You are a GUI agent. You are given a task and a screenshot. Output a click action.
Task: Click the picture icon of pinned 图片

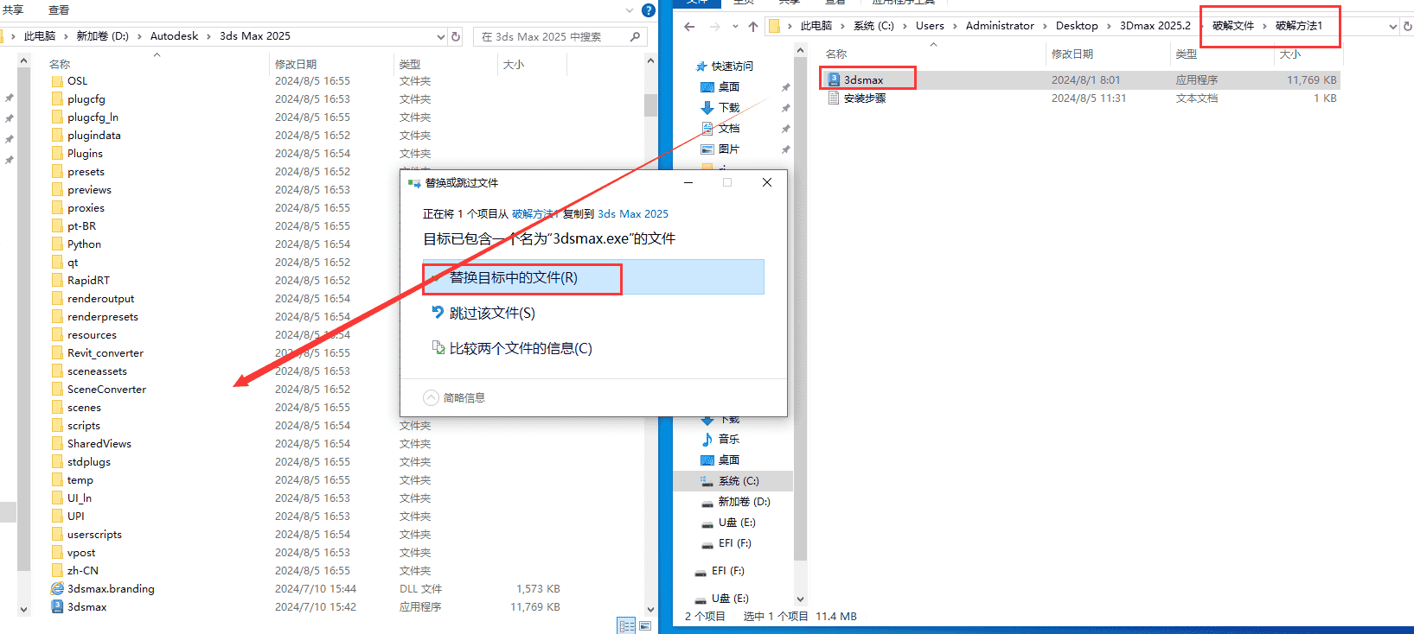(707, 149)
